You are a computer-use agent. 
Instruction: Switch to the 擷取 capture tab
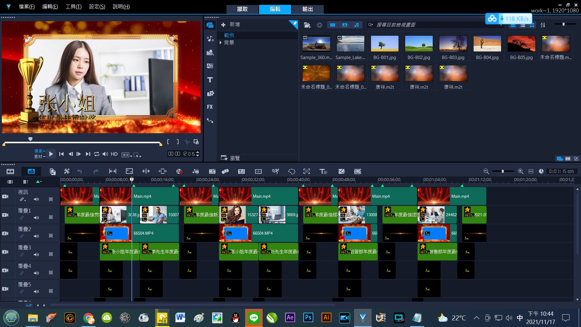(242, 9)
